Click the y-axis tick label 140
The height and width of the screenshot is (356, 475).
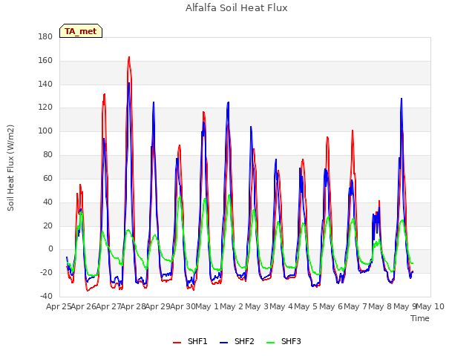(x=45, y=84)
